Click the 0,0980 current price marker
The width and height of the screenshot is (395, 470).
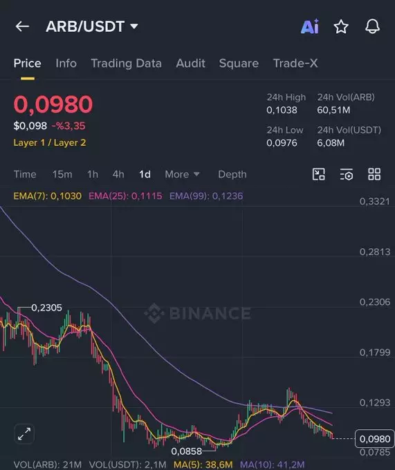(x=375, y=439)
